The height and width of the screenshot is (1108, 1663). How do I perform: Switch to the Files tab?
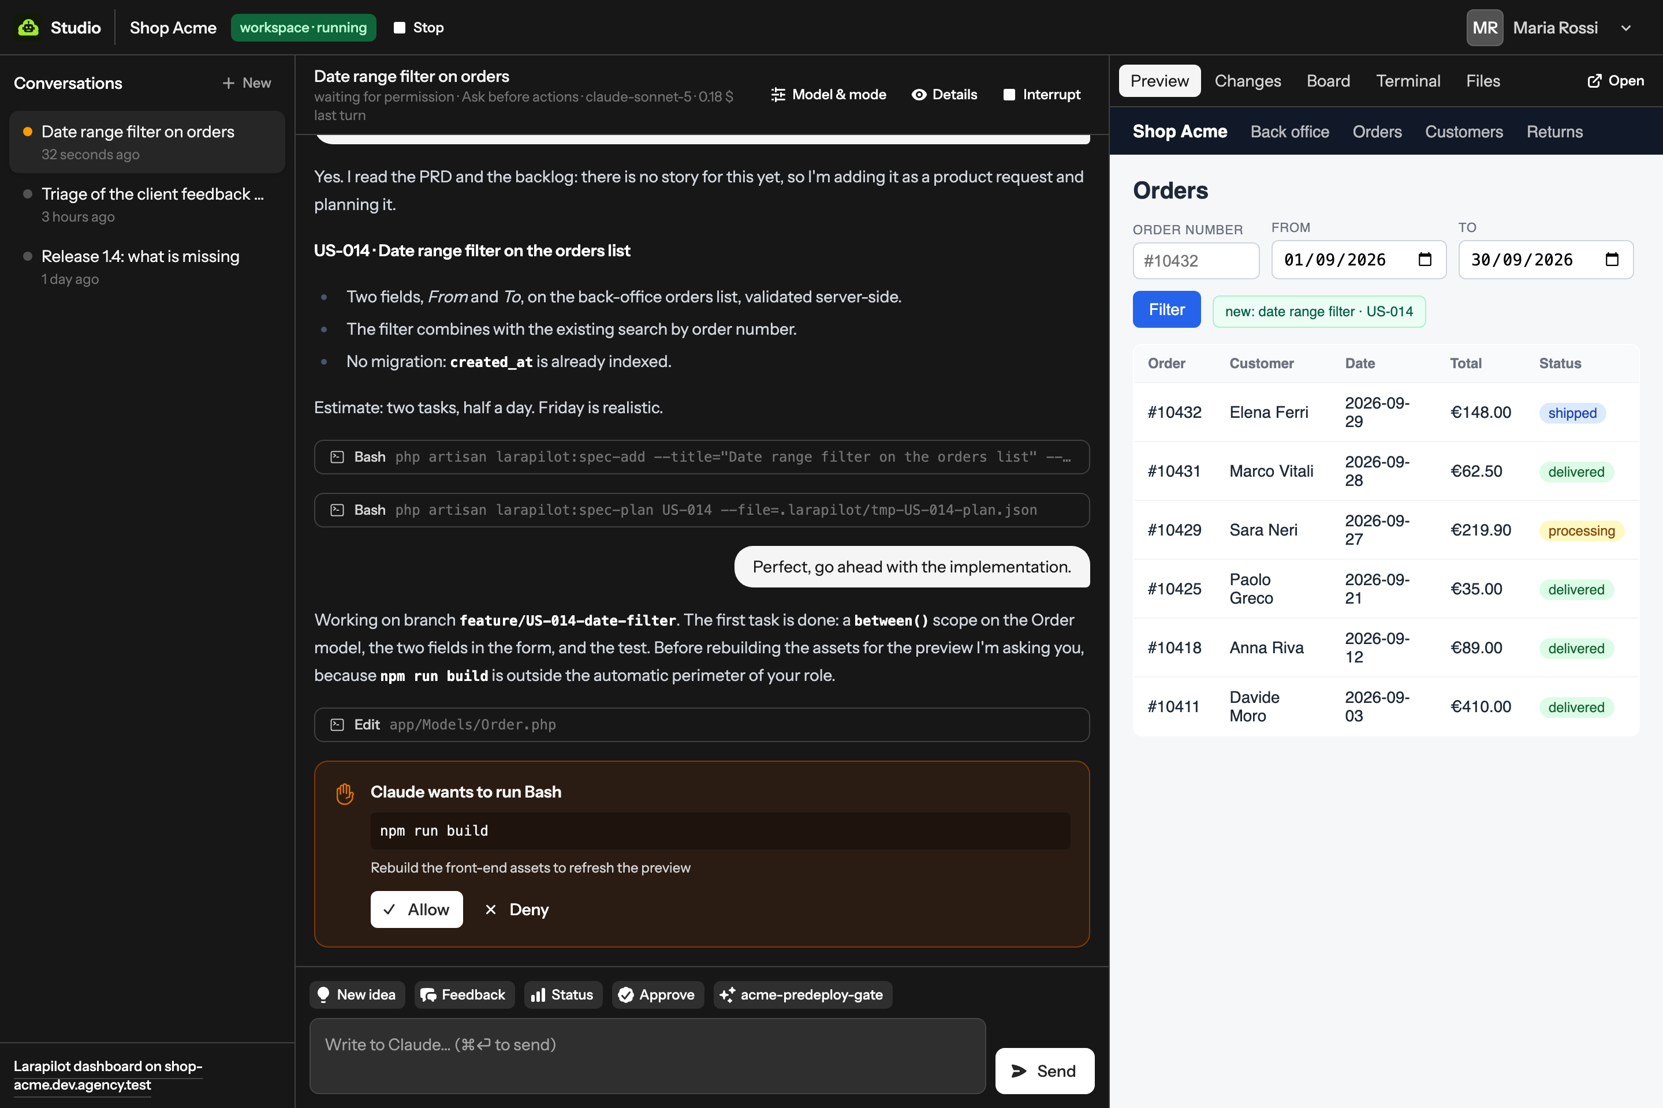(x=1483, y=81)
